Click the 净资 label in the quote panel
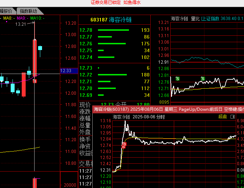The image size is (244, 188). coord(85,146)
